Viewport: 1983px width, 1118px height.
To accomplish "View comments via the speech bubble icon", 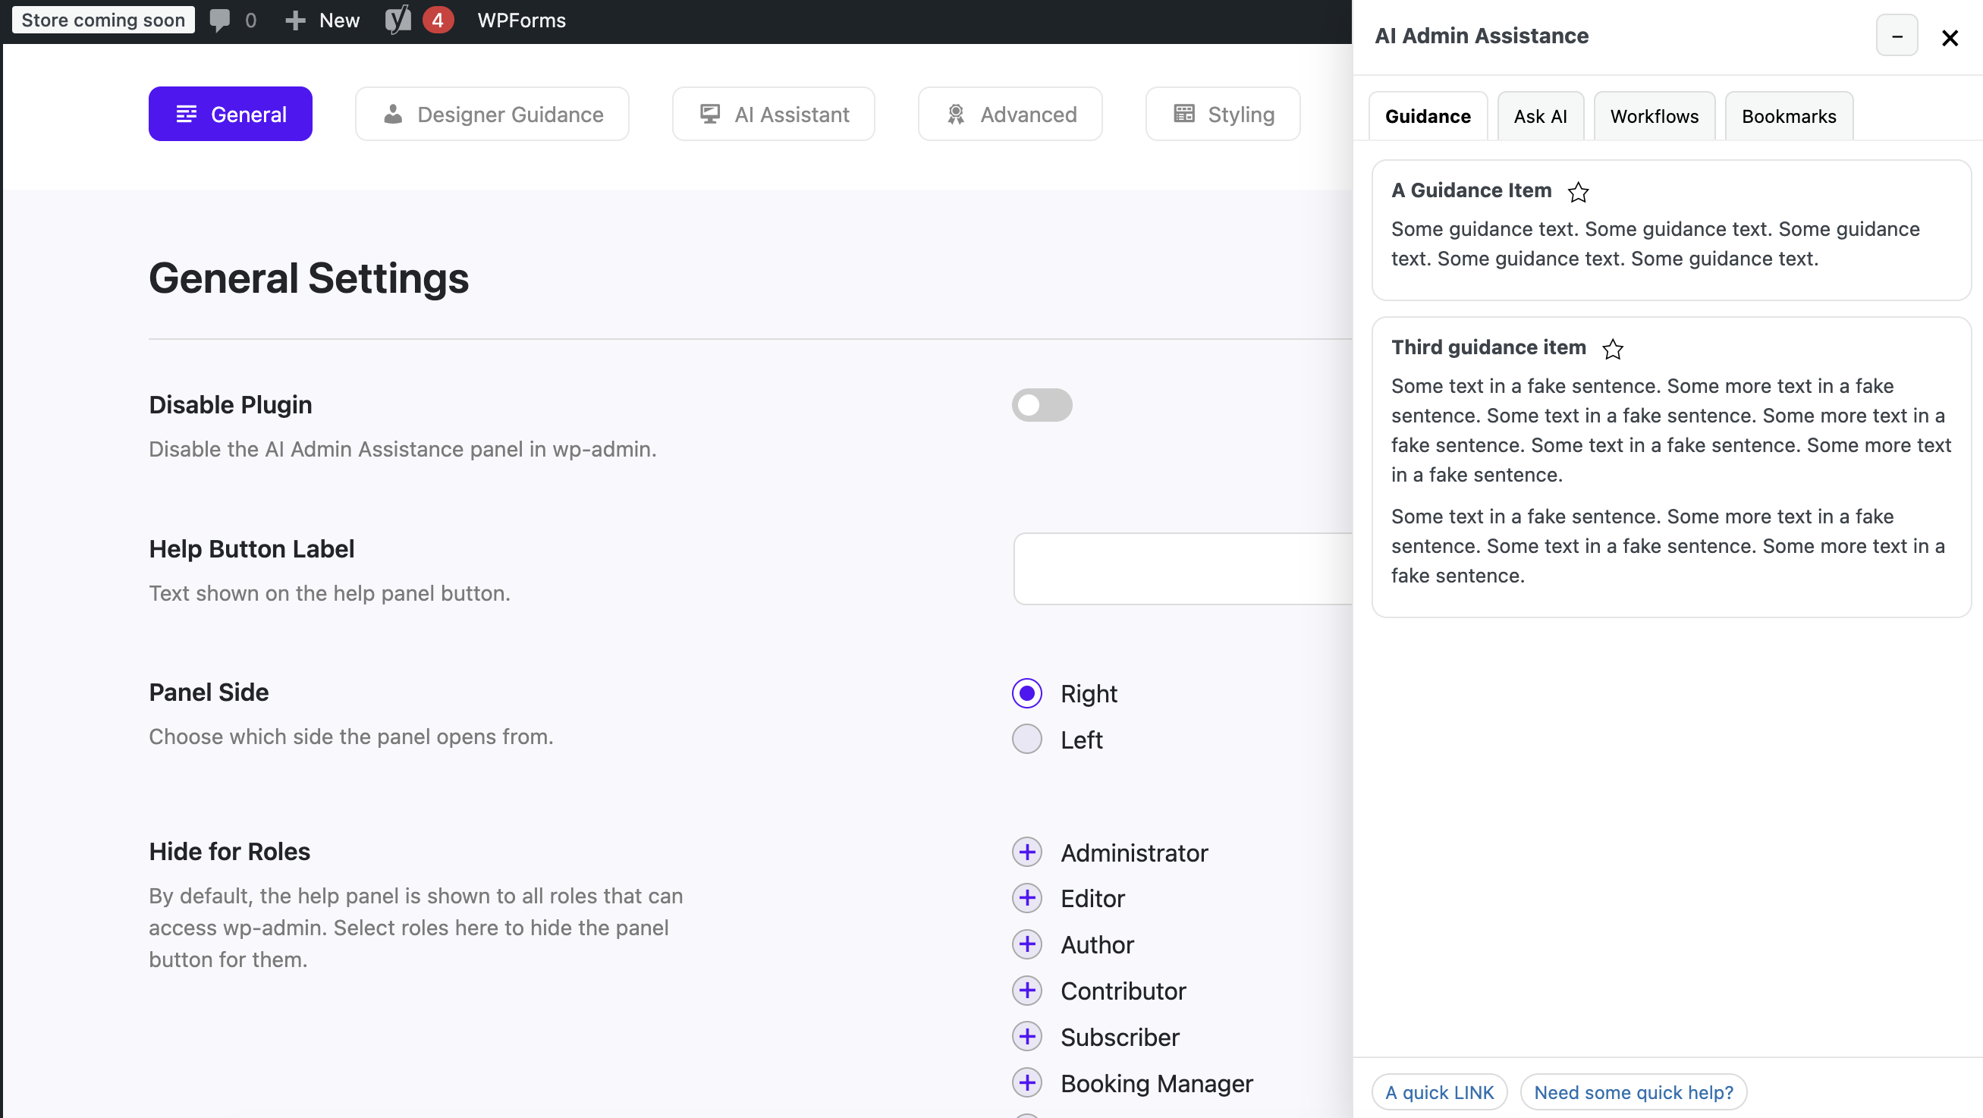I will pyautogui.click(x=221, y=20).
